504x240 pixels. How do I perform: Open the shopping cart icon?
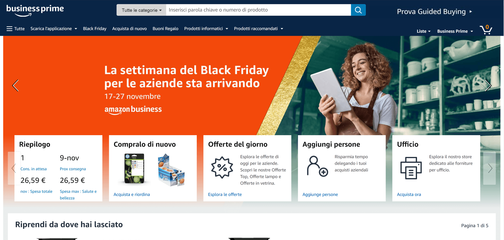click(486, 29)
